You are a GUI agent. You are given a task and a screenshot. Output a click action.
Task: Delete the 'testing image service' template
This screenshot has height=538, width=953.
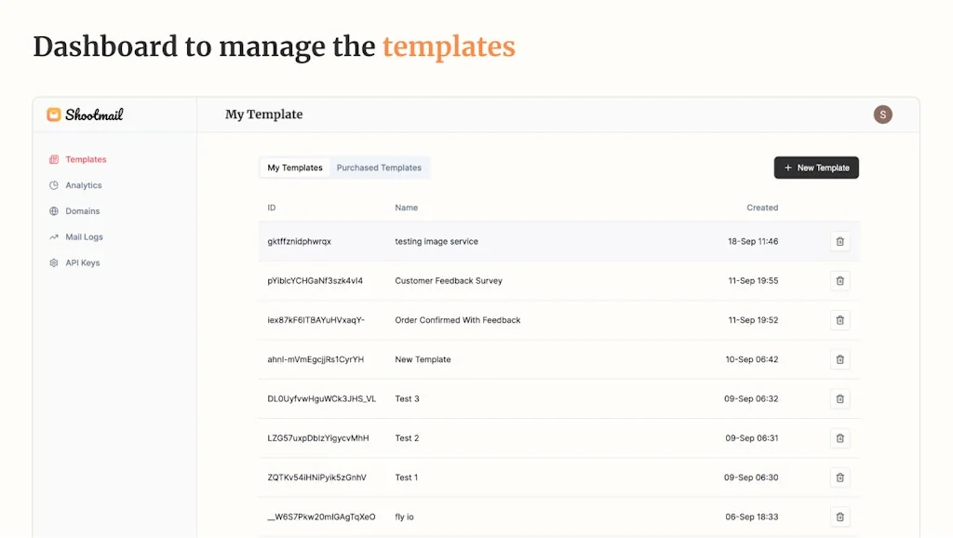839,242
